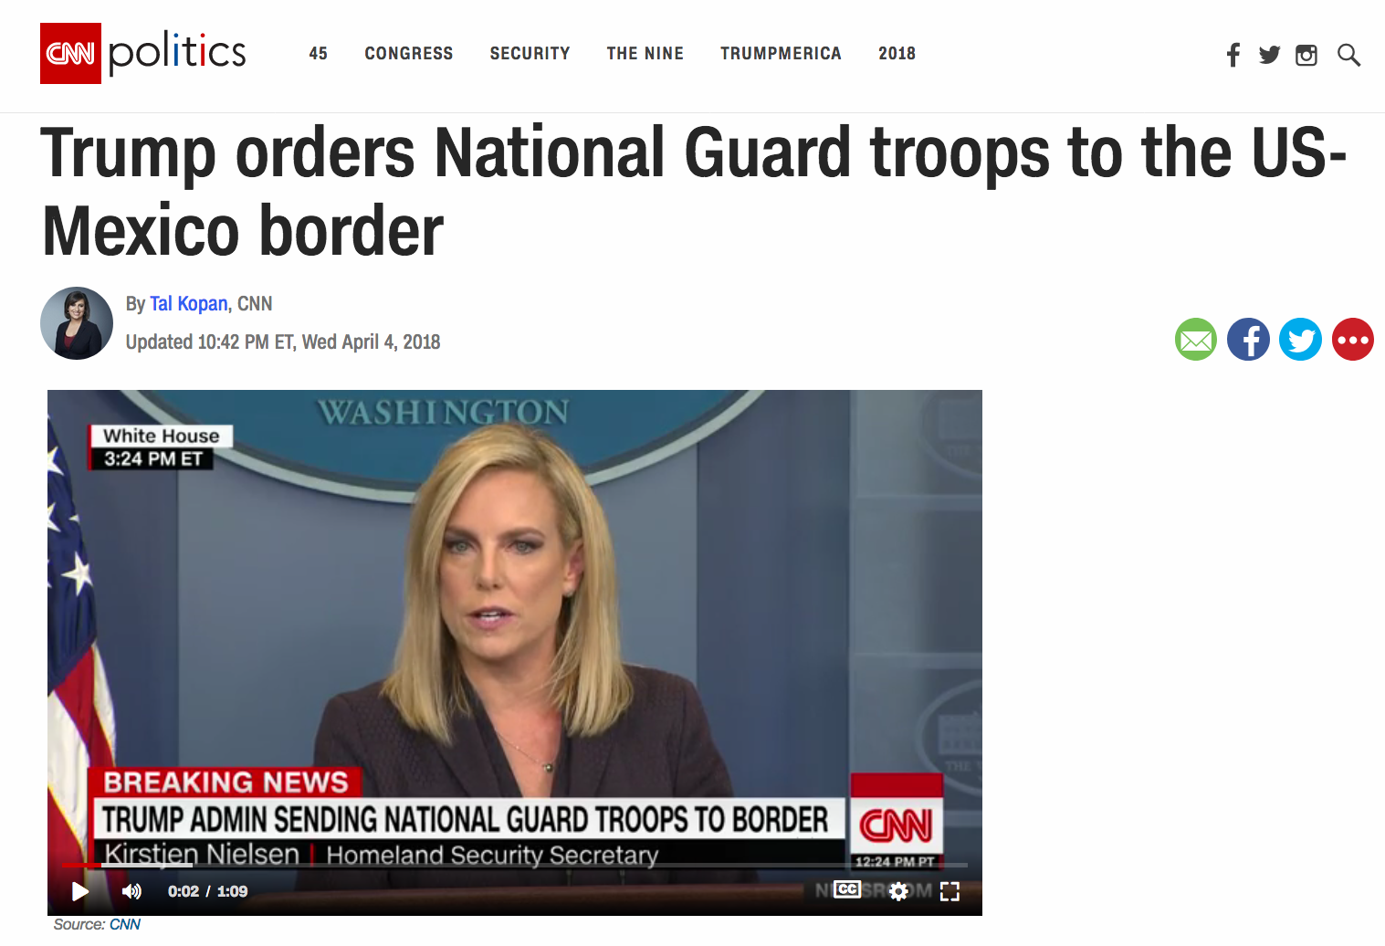
Task: Click the CNN politics logo
Action: pos(143,53)
